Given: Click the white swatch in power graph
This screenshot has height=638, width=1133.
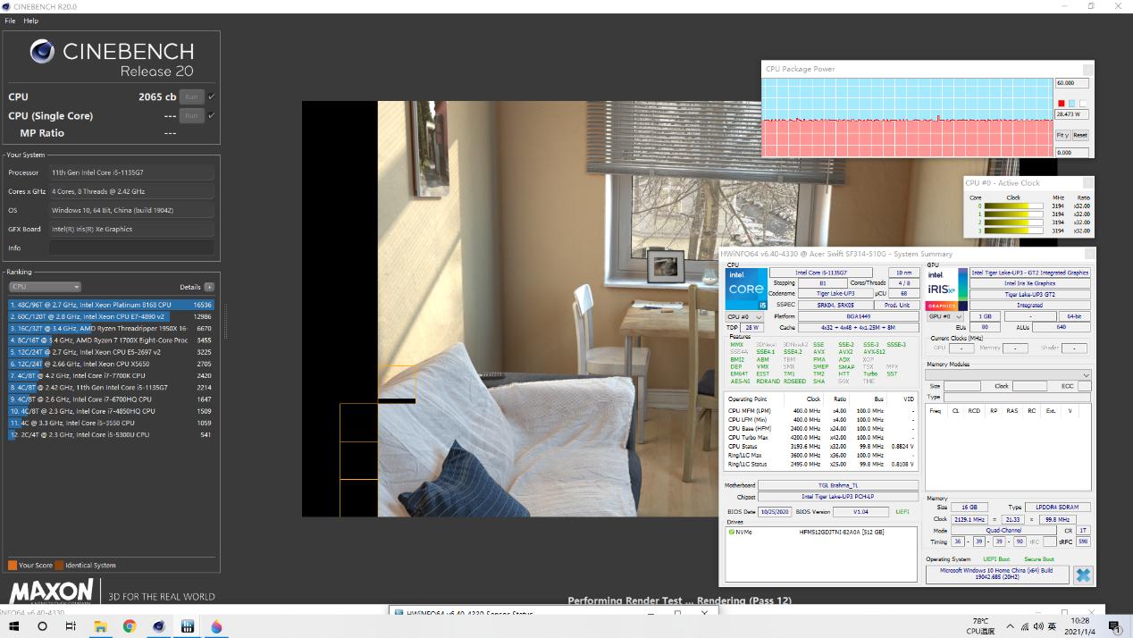Looking at the screenshot, I should 1082,104.
